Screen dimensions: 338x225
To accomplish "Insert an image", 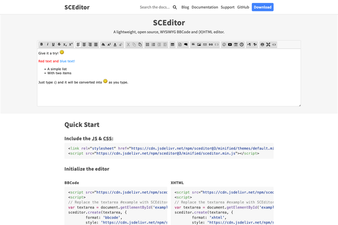I will click(x=199, y=44).
